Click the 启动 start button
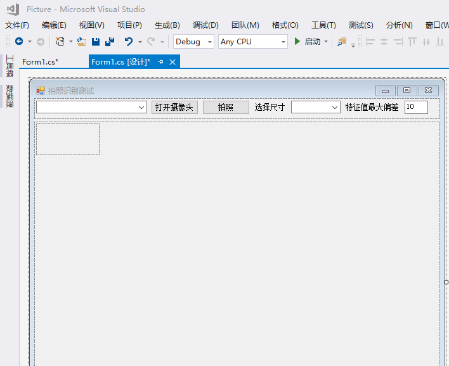449x366 pixels. pos(312,42)
